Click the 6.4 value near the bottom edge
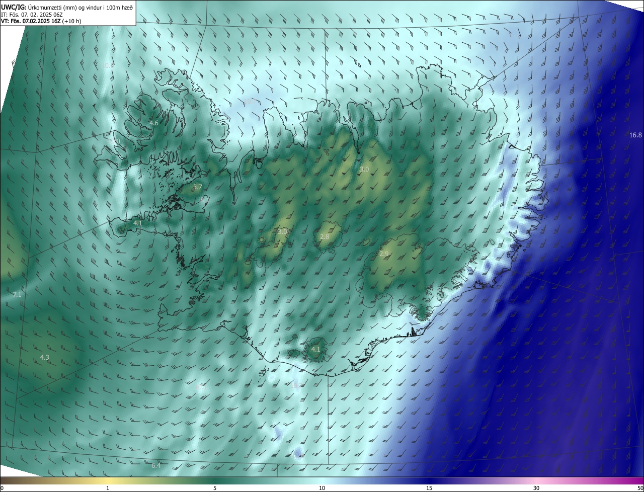 [x=156, y=466]
